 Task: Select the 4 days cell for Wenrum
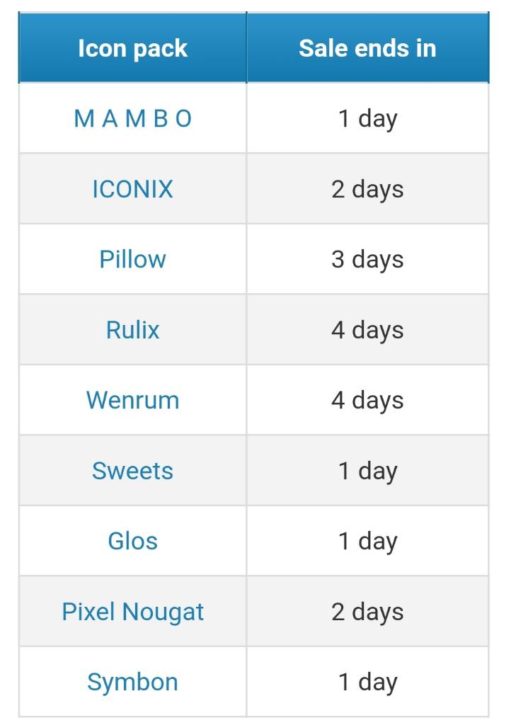[x=368, y=401]
